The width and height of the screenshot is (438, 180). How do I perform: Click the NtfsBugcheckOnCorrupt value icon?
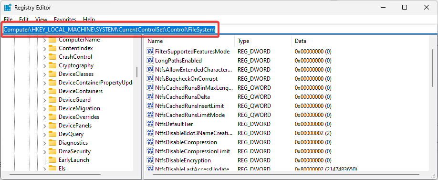point(150,78)
